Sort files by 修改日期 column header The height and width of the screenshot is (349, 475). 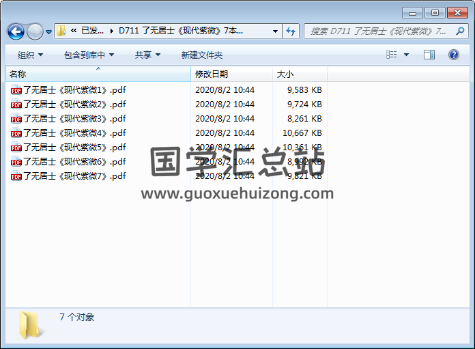click(x=212, y=74)
